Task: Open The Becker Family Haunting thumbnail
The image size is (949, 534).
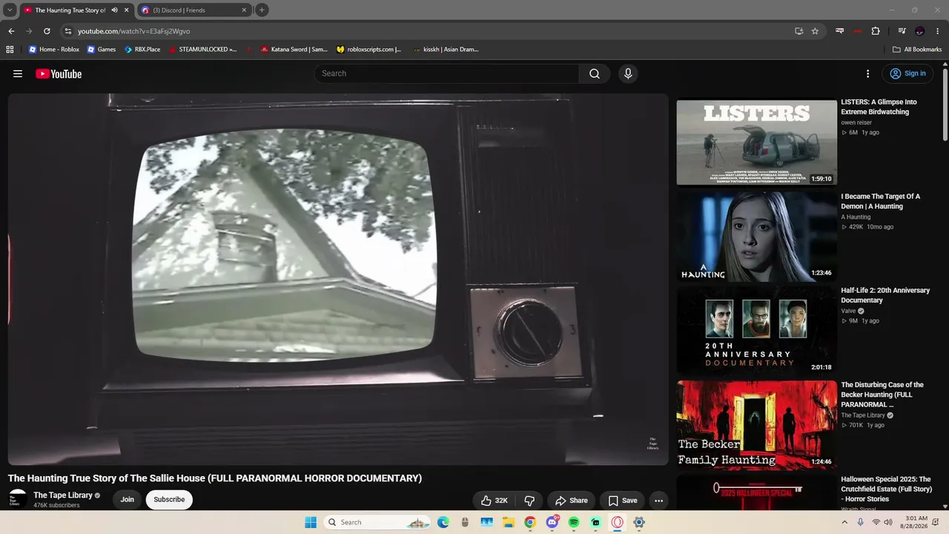Action: (x=756, y=425)
